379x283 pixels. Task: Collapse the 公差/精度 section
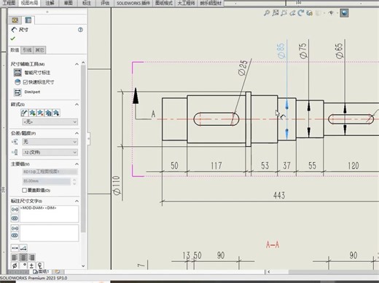click(77, 133)
